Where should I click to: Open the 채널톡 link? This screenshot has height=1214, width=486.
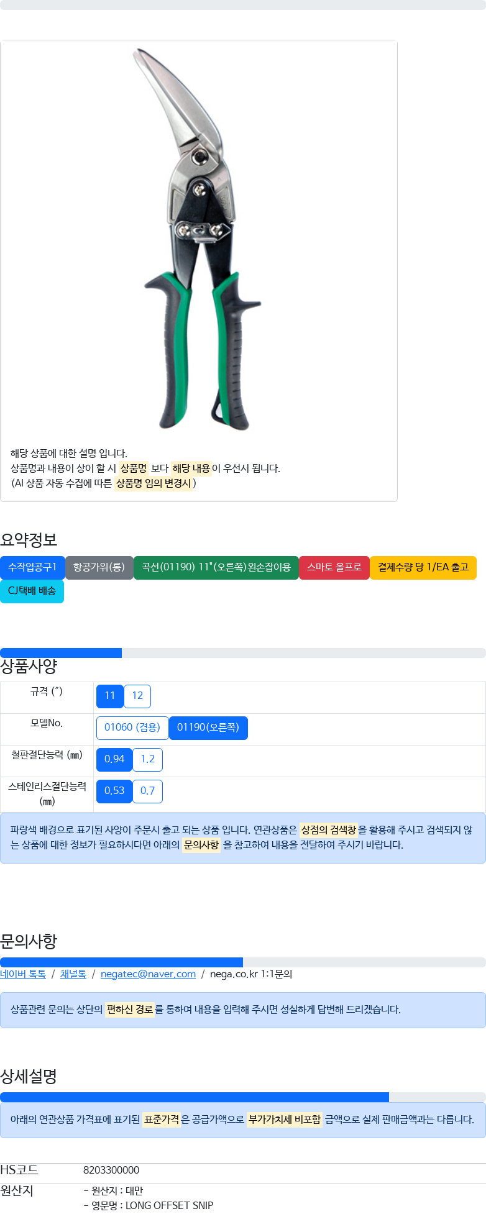pyautogui.click(x=73, y=974)
